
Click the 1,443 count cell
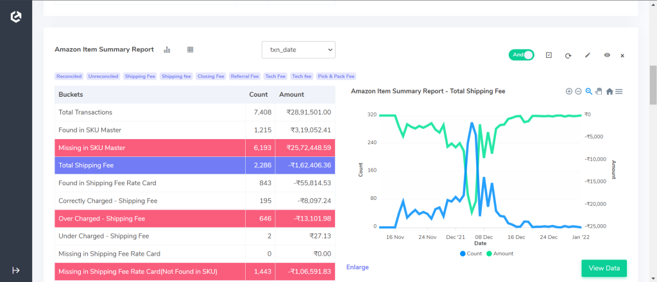point(260,272)
